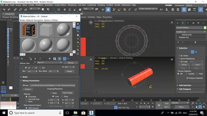Enable the By Vertex checkbox
The image size is (207, 116).
tap(179, 56)
